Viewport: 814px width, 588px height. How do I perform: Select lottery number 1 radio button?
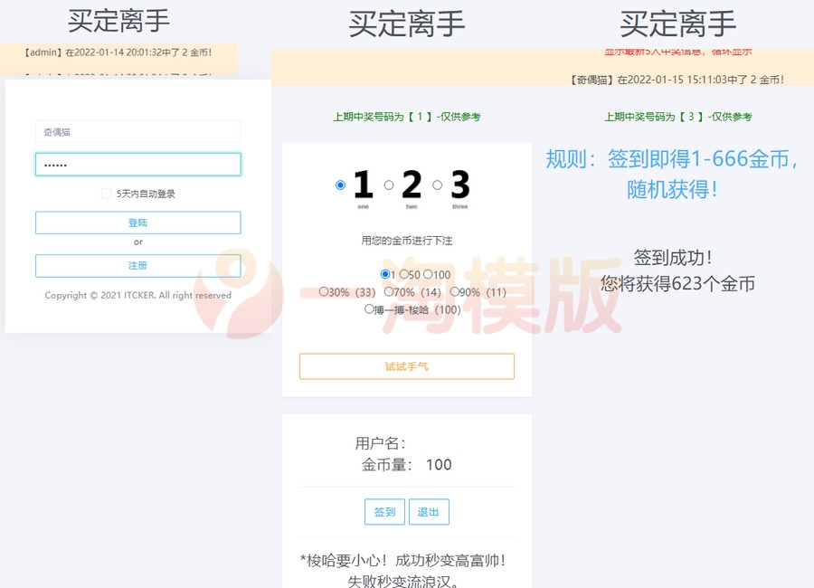pos(339,185)
